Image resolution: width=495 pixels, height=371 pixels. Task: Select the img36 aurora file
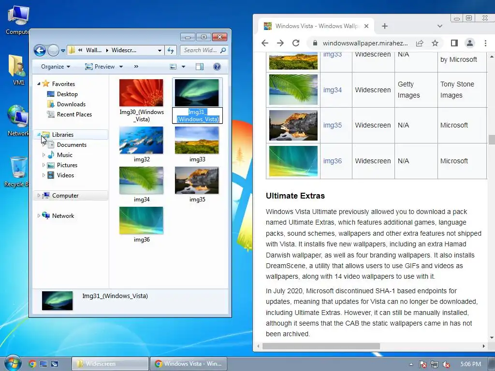click(142, 225)
